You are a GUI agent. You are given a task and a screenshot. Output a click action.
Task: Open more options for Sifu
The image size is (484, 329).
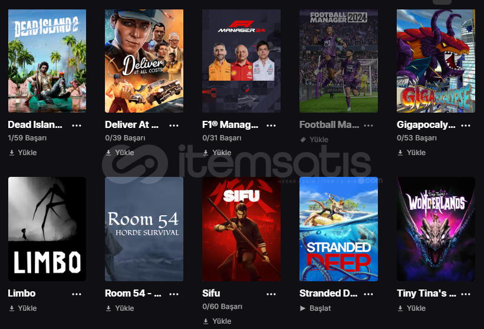point(271,294)
